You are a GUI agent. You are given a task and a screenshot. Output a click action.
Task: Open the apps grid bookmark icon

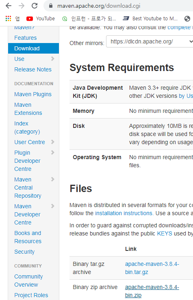tap(8, 19)
